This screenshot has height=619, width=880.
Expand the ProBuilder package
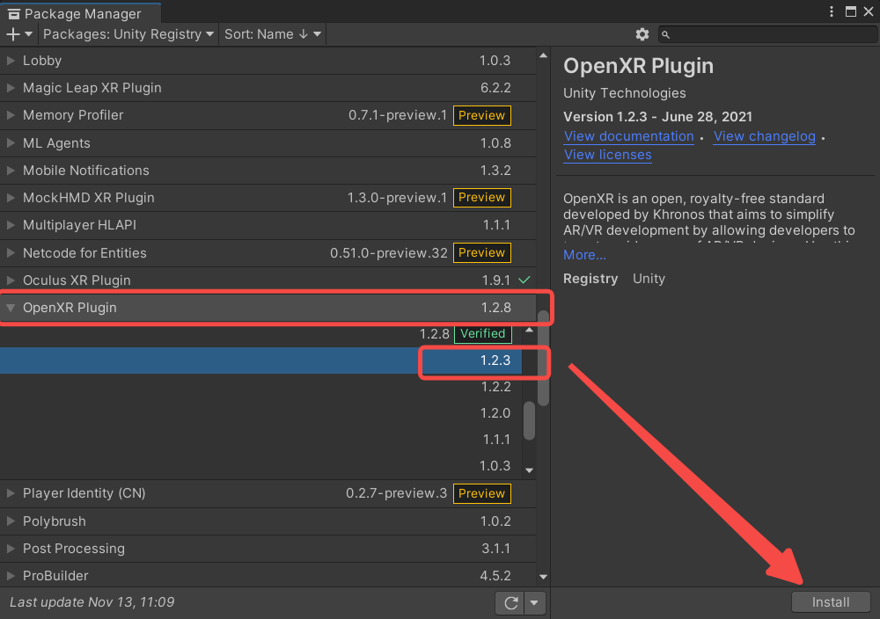point(11,576)
